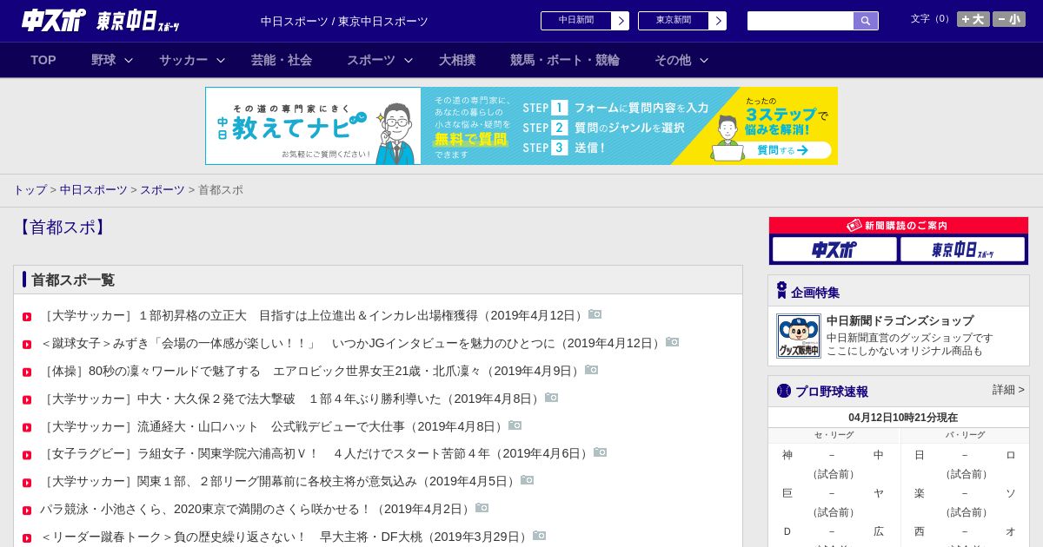Click the 企画特集 ribbon icon
This screenshot has height=547, width=1043.
[x=781, y=290]
